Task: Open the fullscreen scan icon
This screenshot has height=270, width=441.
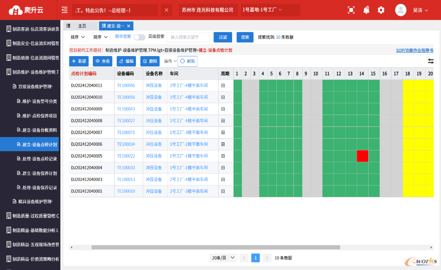Action: click(x=351, y=10)
